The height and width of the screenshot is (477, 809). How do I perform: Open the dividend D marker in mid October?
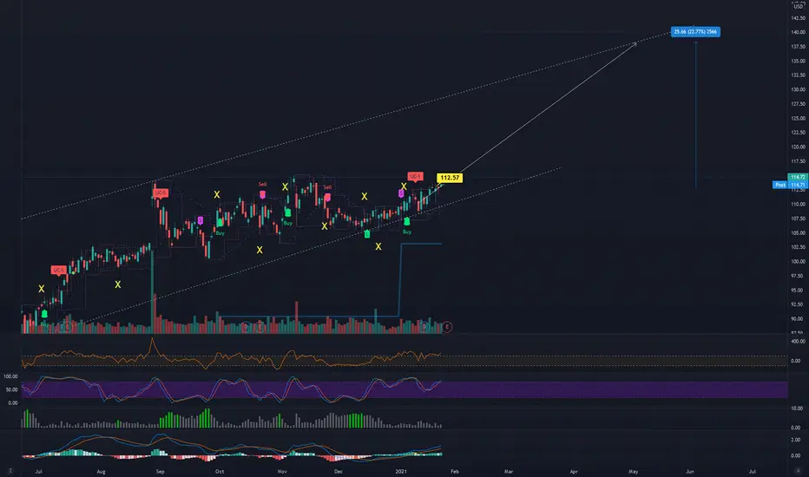click(247, 327)
